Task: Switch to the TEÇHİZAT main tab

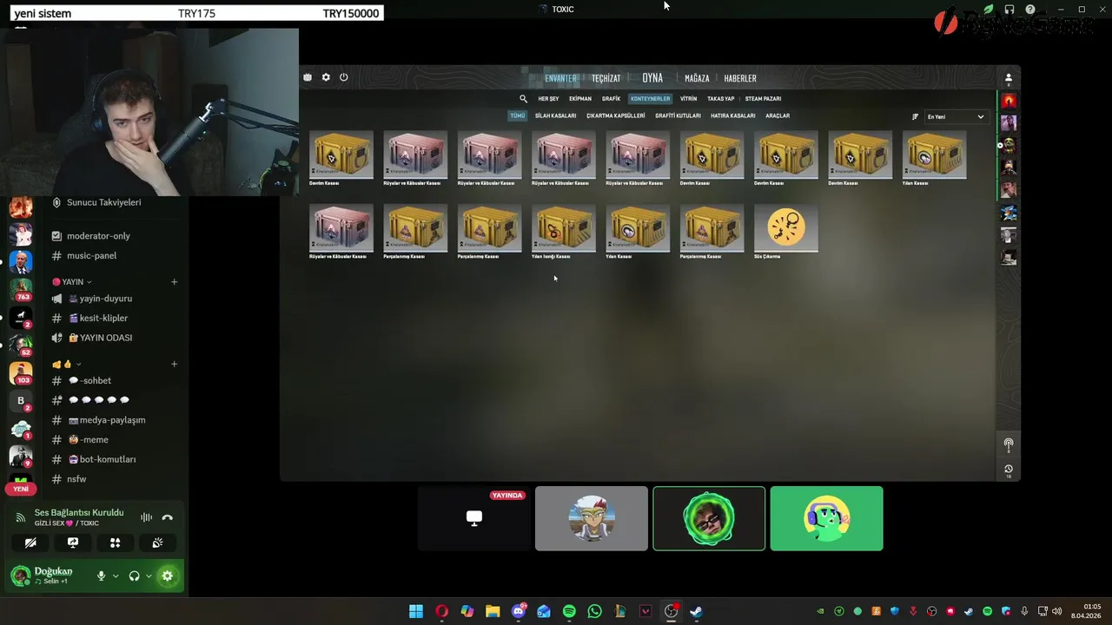Action: click(606, 78)
